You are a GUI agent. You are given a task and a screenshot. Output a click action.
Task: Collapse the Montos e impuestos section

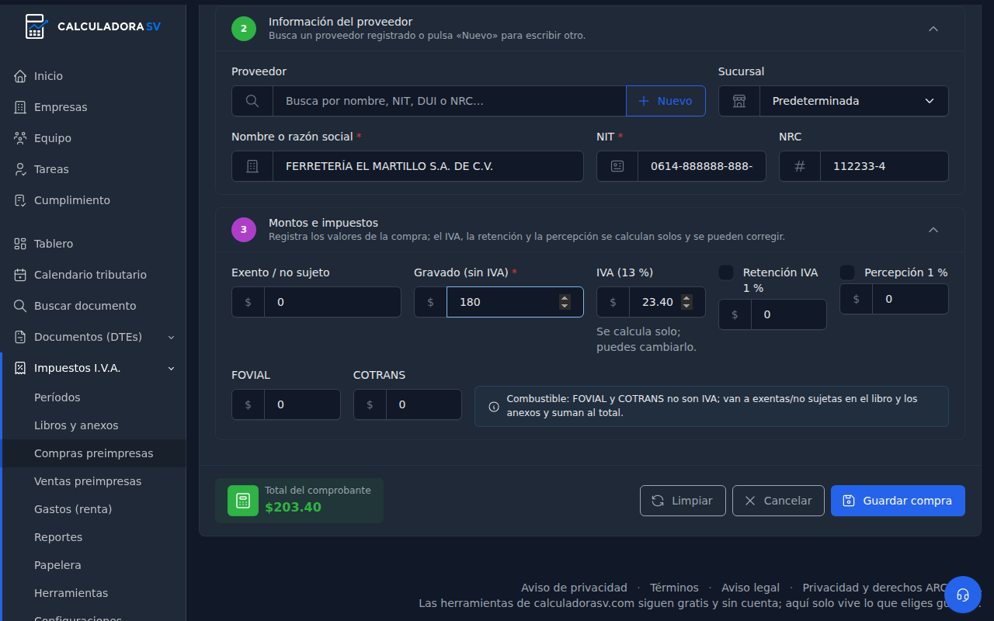tap(933, 230)
